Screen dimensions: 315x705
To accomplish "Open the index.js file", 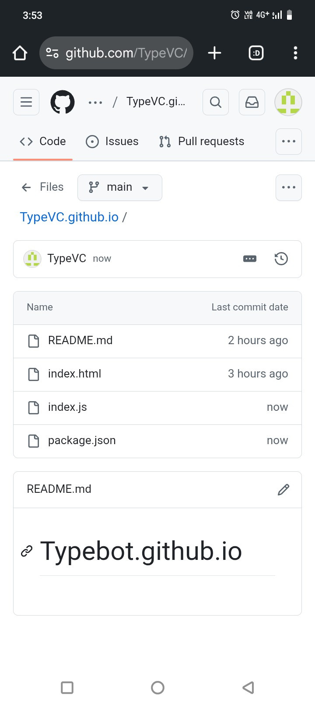I will [x=67, y=407].
